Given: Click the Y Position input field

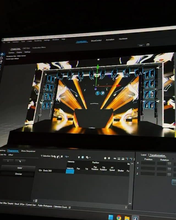Looking at the screenshot, I should pyautogui.click(x=148, y=168).
